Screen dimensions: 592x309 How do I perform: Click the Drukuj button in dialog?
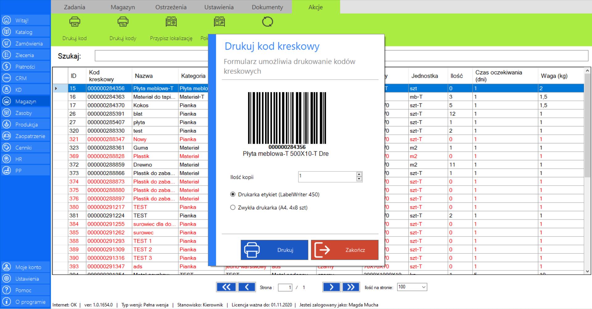coord(274,250)
